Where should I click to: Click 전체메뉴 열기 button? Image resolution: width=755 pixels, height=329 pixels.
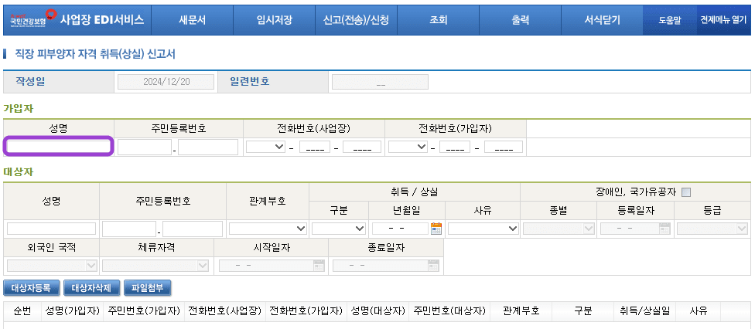coord(723,20)
